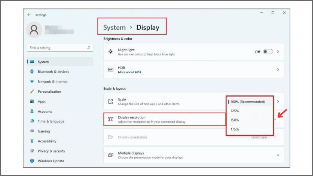Click the Multiple displays icon
The image size is (313, 176).
[x=110, y=155]
